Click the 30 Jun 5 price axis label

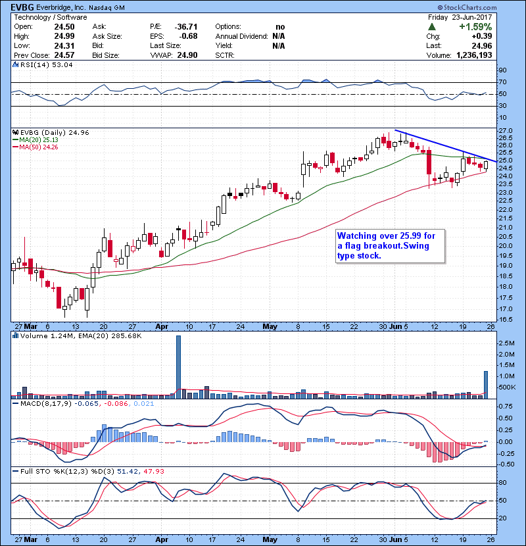394,327
